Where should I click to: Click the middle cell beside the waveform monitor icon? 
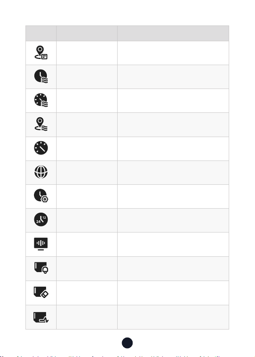87,245
